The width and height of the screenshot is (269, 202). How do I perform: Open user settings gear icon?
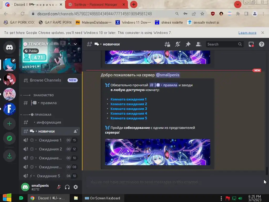[76, 187]
